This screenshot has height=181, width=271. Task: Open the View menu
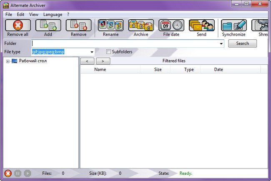[34, 14]
